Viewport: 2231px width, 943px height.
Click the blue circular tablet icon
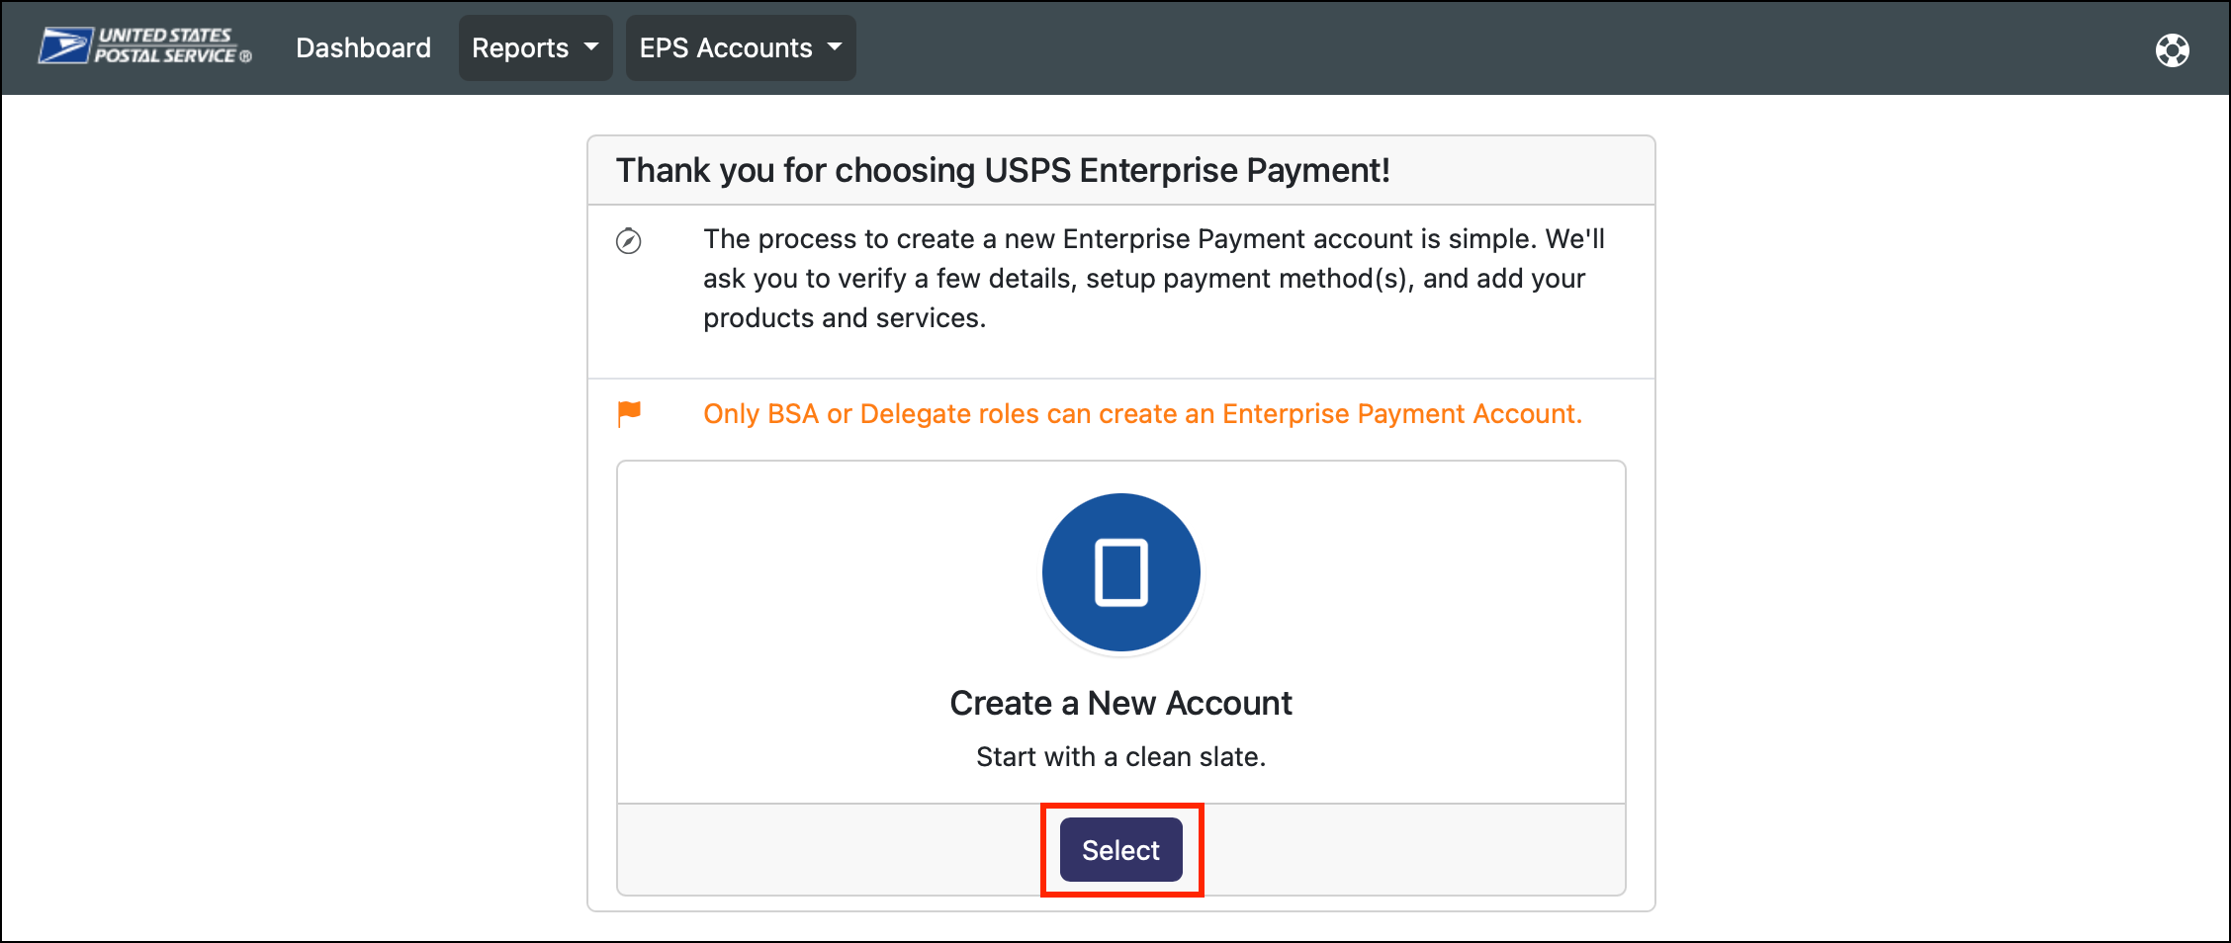tap(1120, 572)
